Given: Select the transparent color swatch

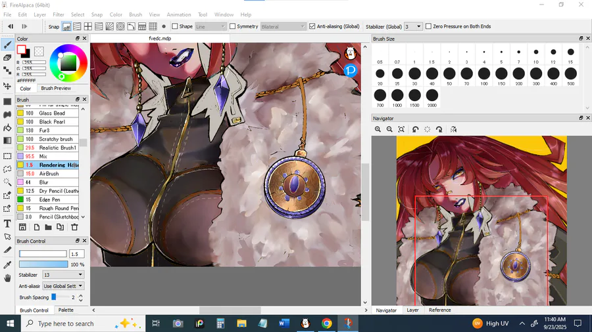Looking at the screenshot, I should (39, 51).
